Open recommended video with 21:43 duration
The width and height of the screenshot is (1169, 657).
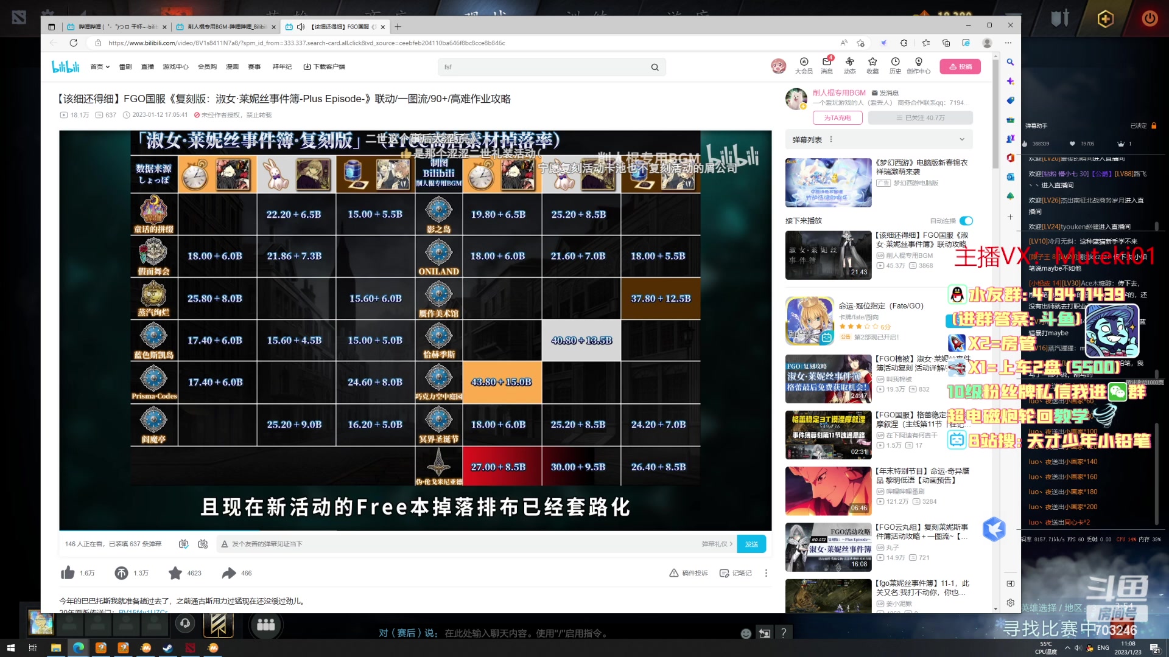pyautogui.click(x=828, y=255)
